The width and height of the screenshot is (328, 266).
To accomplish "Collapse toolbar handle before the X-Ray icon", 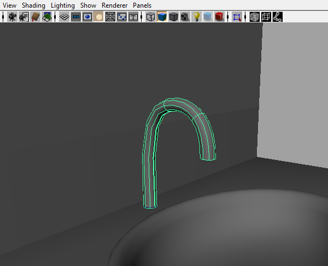I will point(245,17).
